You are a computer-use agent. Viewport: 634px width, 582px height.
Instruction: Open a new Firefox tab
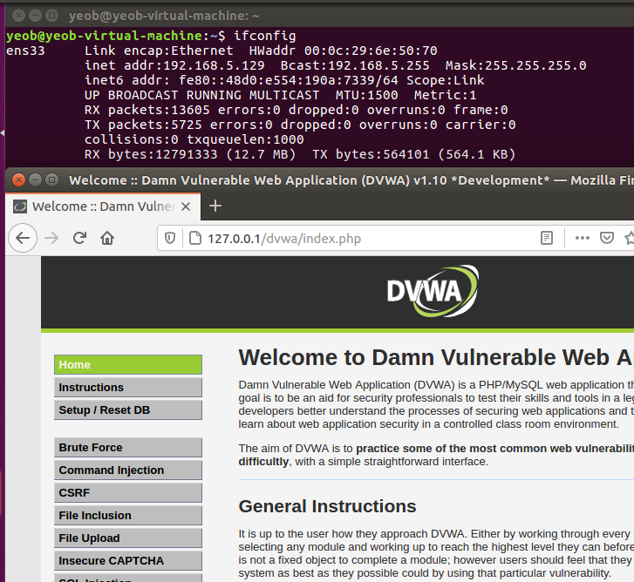pos(215,206)
